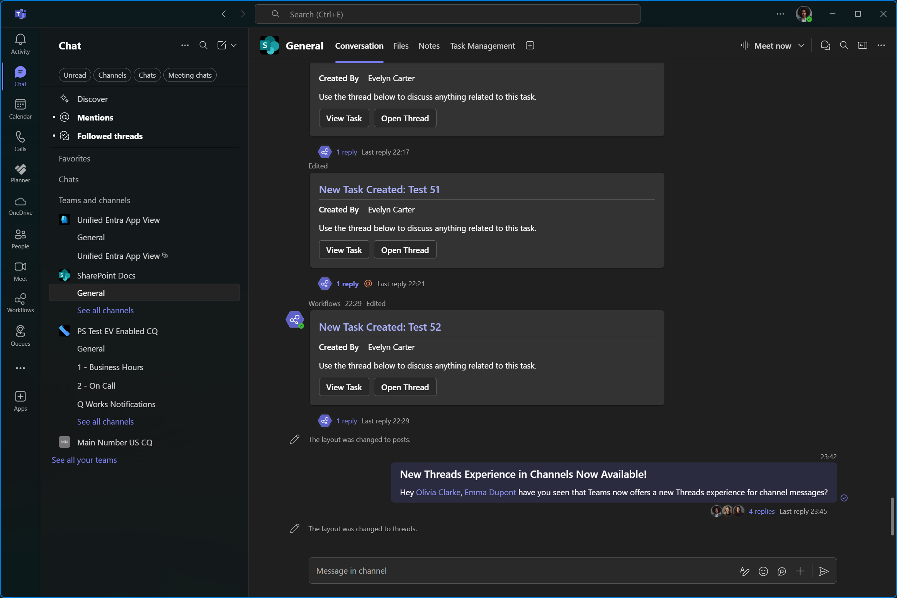Open the emoji picker in compose box
This screenshot has height=598, width=897.
[x=763, y=571]
